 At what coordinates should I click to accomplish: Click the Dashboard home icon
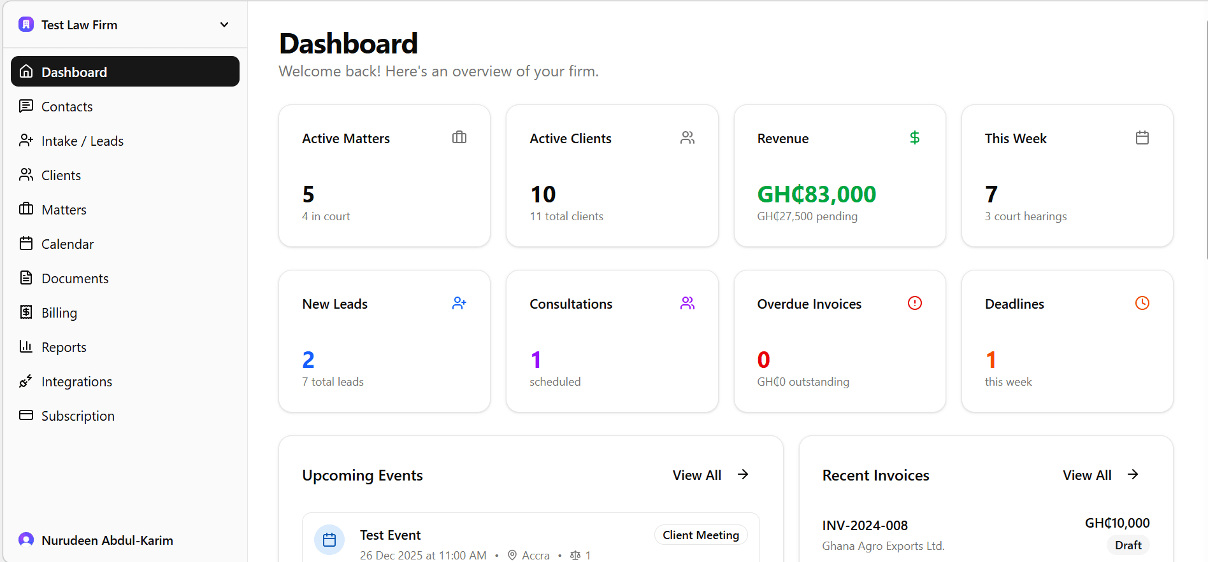point(26,71)
